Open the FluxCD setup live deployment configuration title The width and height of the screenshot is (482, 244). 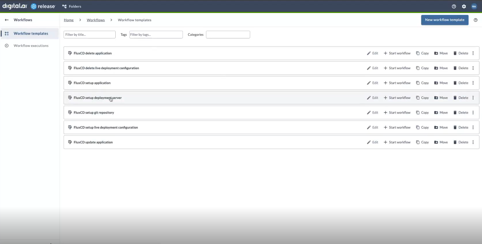(106, 127)
